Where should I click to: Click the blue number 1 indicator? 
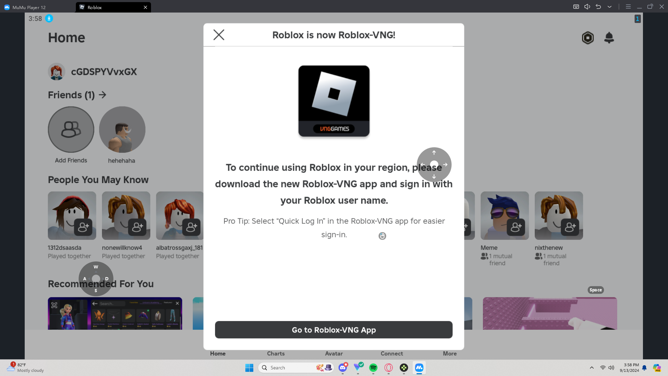637,19
